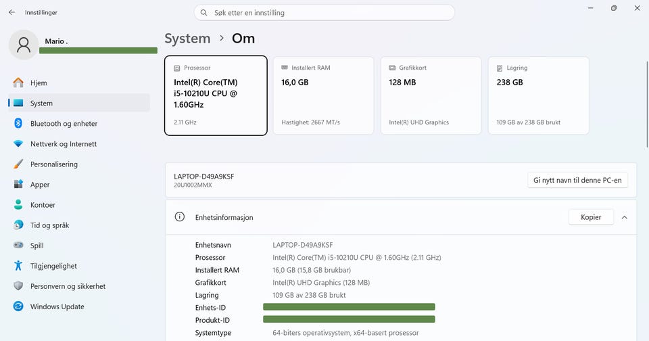Click the Personalisering paintbrush icon

18,164
